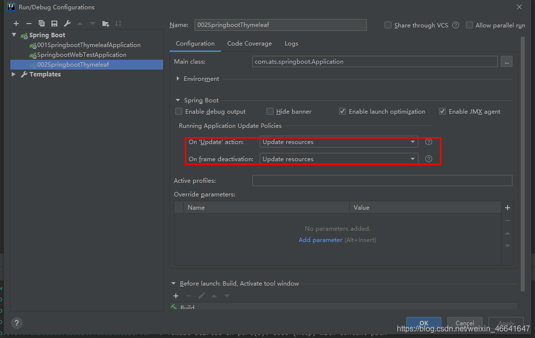
Task: Move before launch task up
Action: pos(214,296)
